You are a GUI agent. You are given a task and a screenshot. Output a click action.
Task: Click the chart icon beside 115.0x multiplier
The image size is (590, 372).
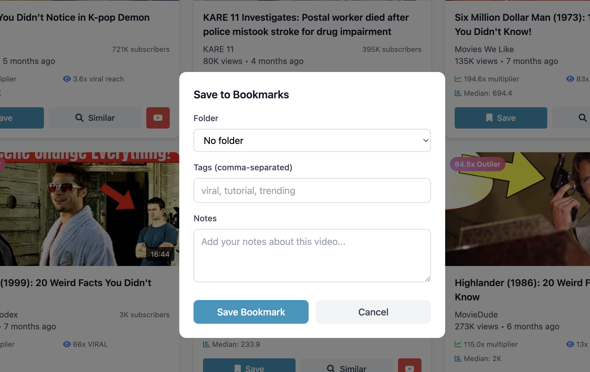[x=458, y=344]
